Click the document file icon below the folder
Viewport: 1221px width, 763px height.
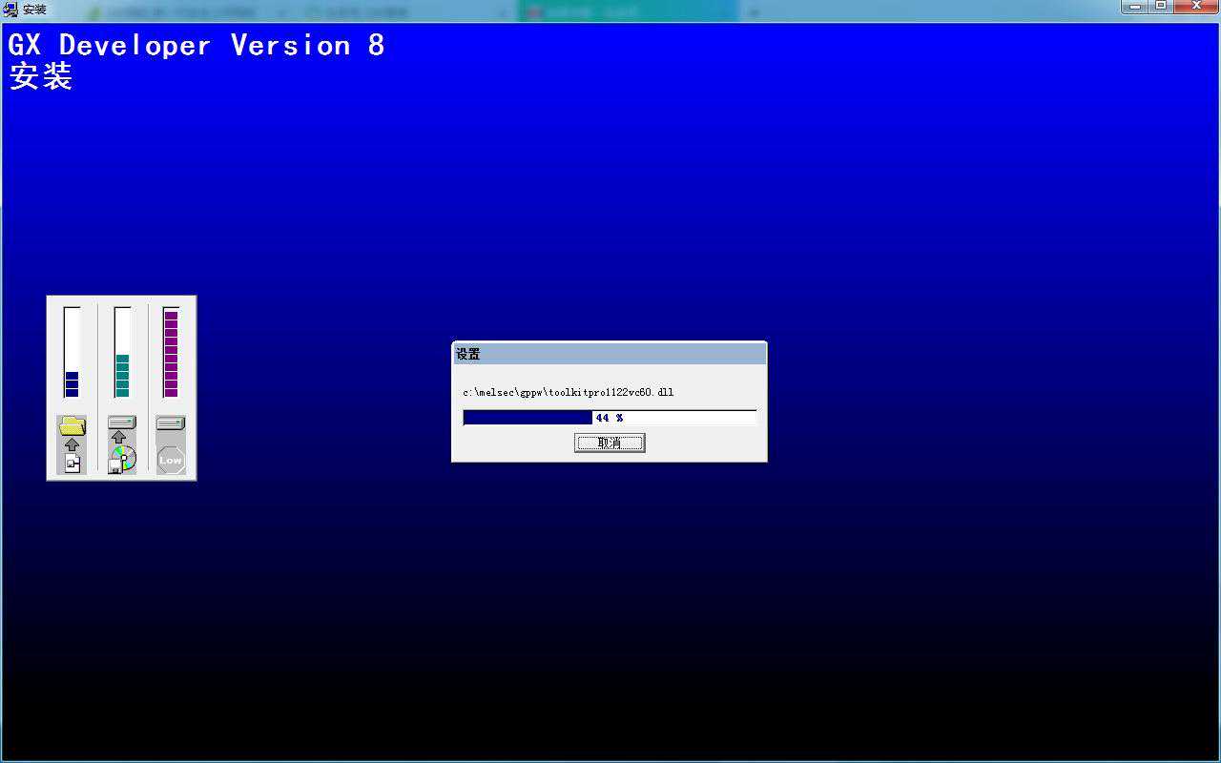click(x=72, y=463)
